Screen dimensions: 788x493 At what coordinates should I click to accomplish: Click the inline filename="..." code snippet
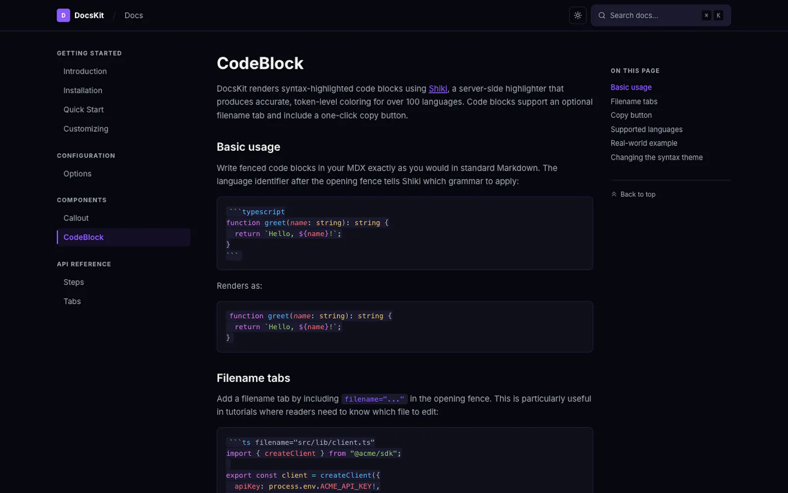coord(374,399)
